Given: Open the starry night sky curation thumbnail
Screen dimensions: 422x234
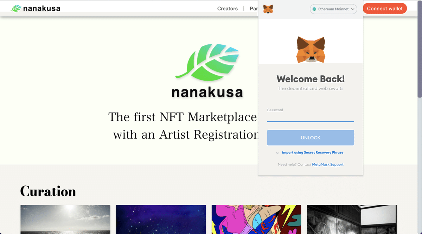Looking at the screenshot, I should (161, 219).
